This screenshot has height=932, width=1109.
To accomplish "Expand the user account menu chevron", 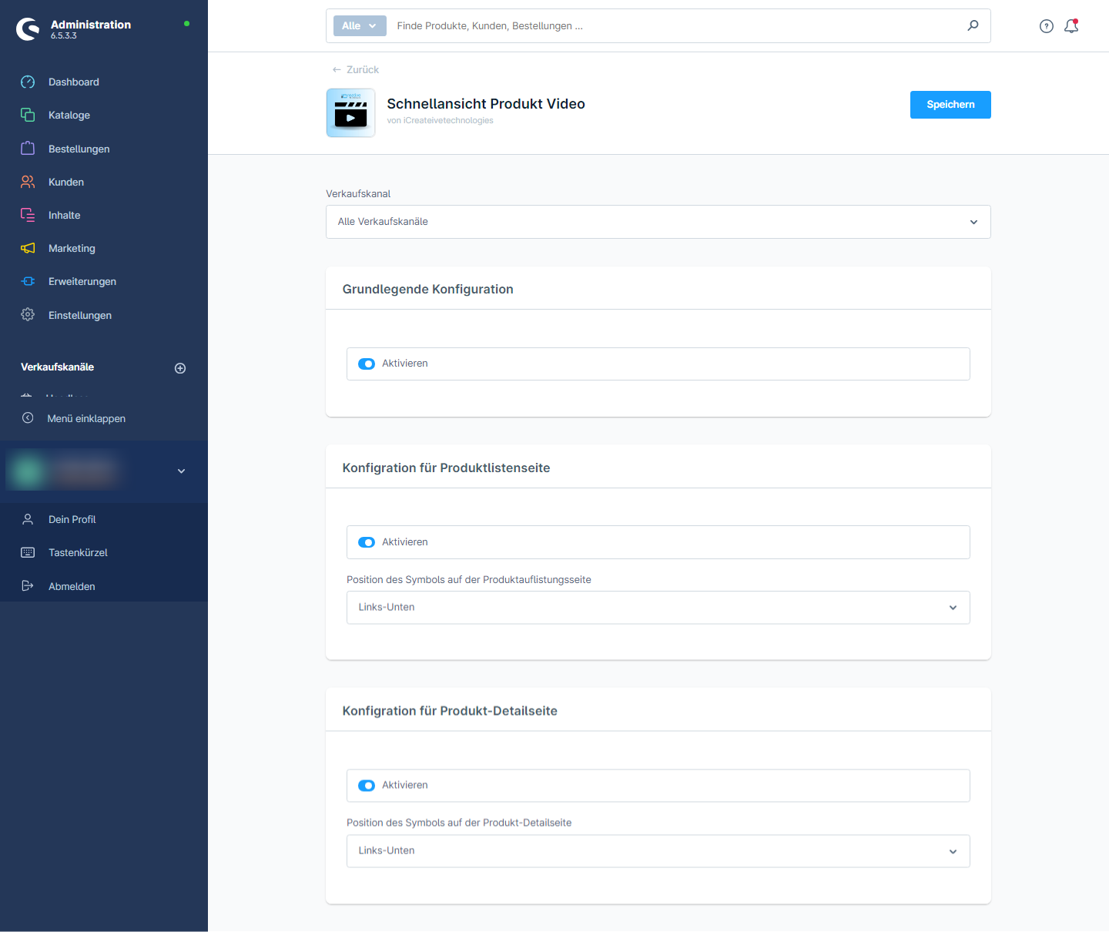I will (182, 471).
